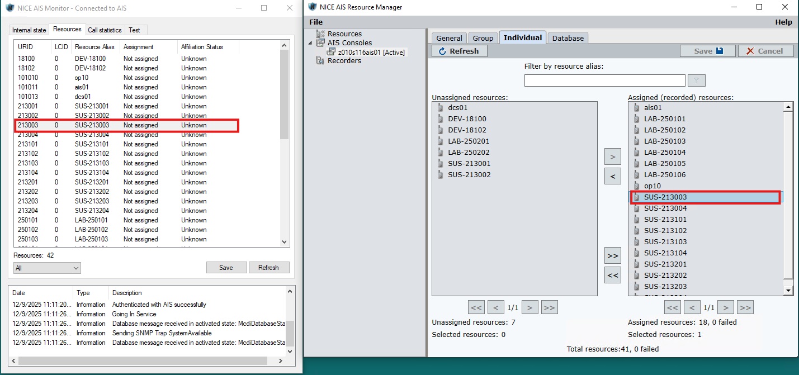Screen dimensions: 799x375
Task: Go to next page of unassigned resources
Action: [x=530, y=307]
